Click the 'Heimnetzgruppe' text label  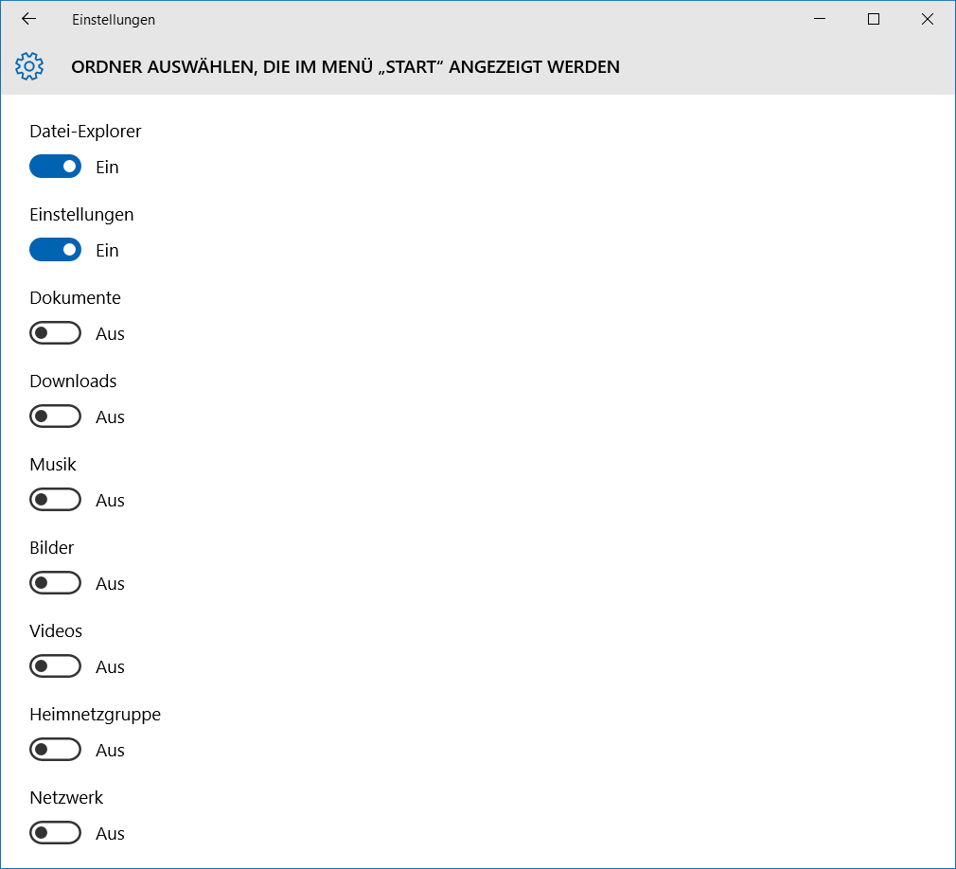pyautogui.click(x=95, y=715)
